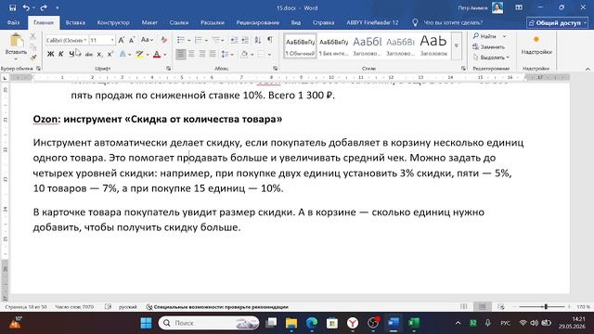Align text to center
Screen dimensions: 594x334
(x=191, y=55)
